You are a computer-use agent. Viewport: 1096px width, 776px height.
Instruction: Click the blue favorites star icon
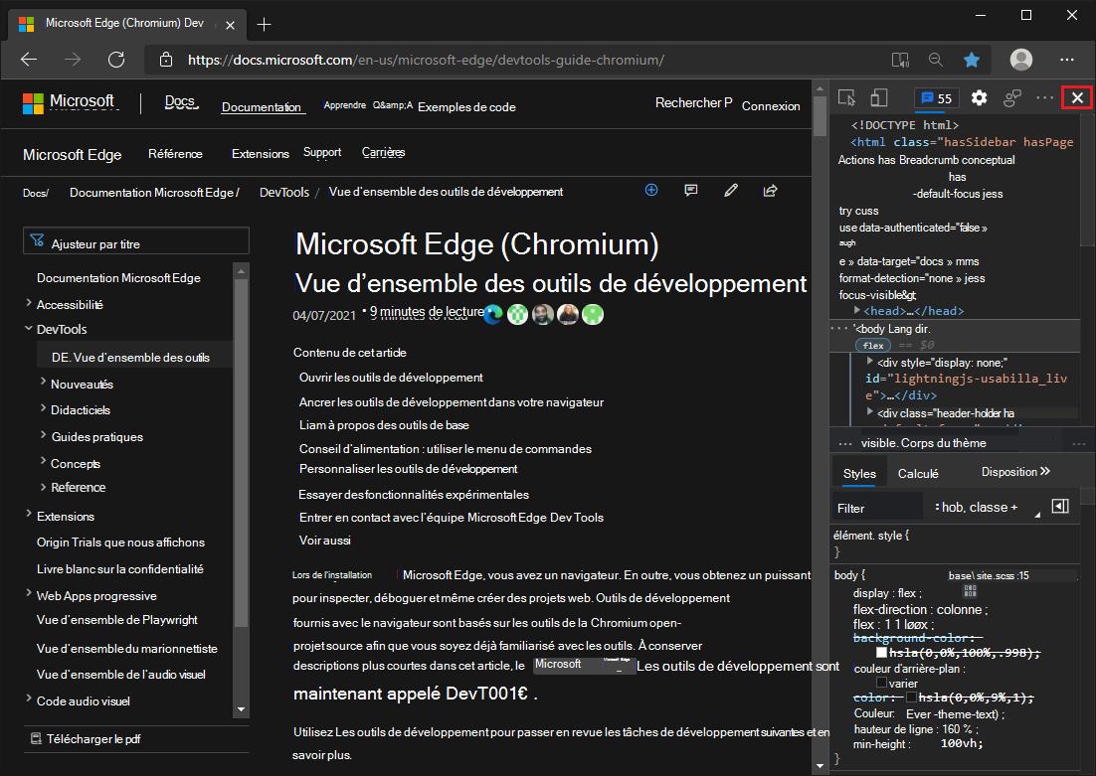(972, 60)
